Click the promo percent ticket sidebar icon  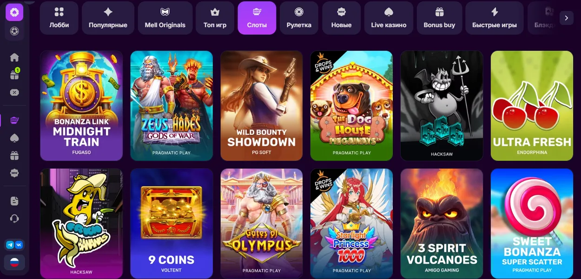(x=14, y=92)
